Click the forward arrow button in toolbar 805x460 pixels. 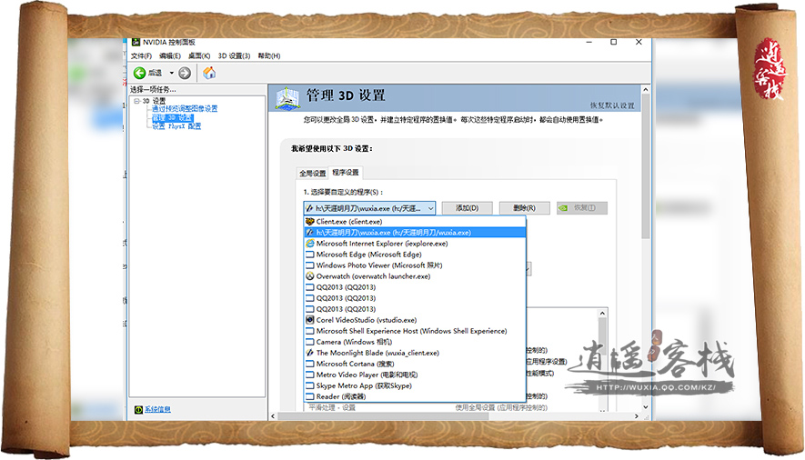[x=185, y=74]
